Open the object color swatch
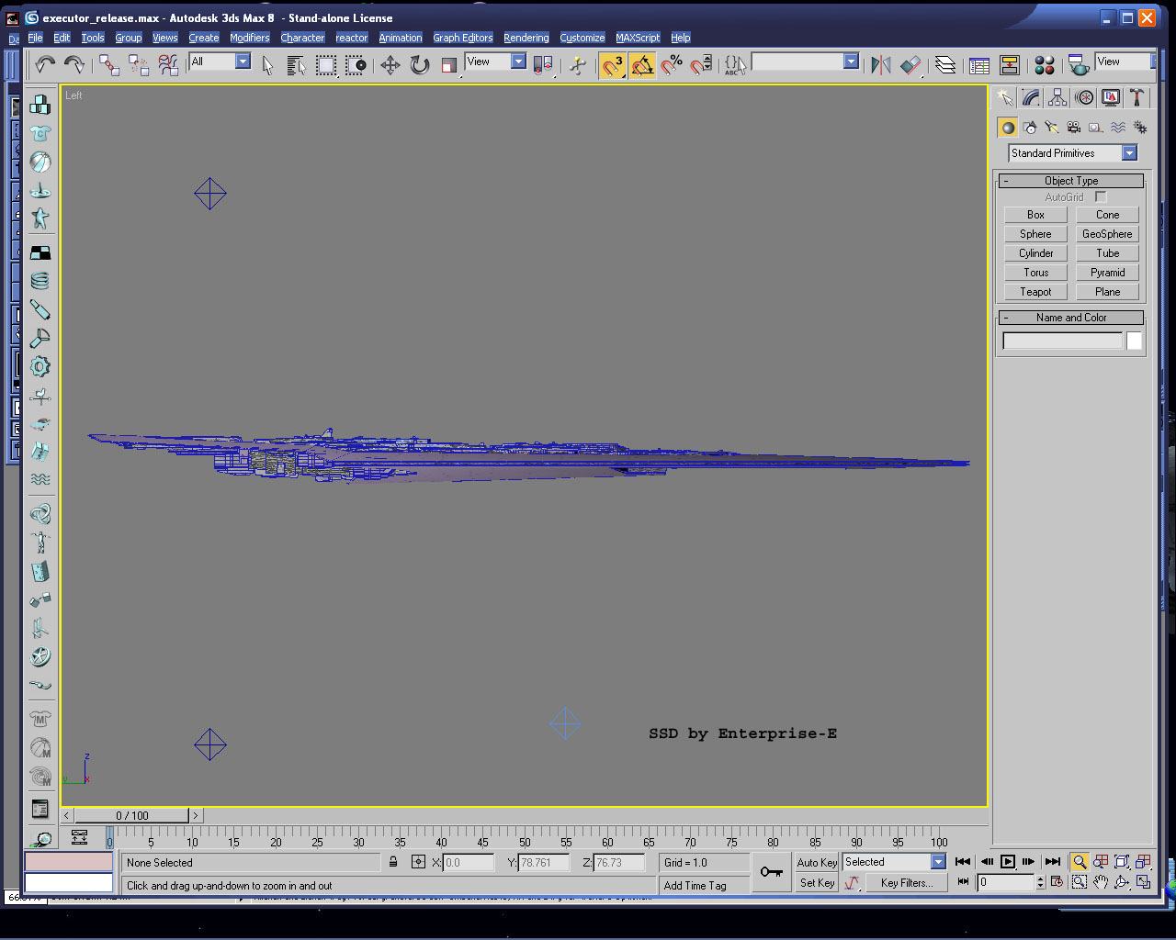This screenshot has height=940, width=1176. point(1135,341)
